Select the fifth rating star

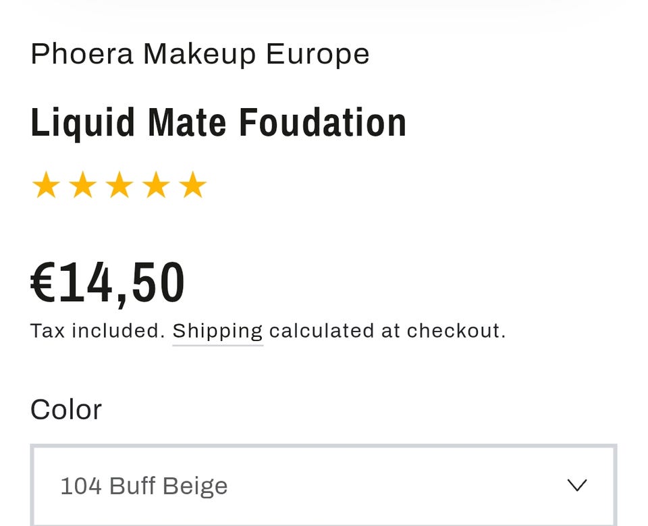tap(193, 185)
